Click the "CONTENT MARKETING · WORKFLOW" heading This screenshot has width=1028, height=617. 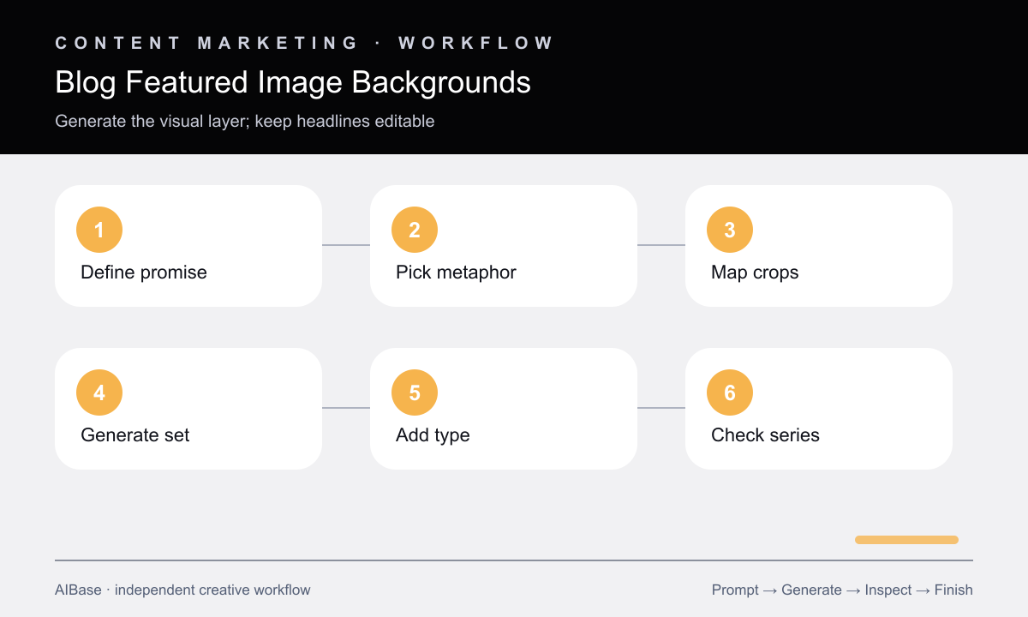pyautogui.click(x=305, y=43)
